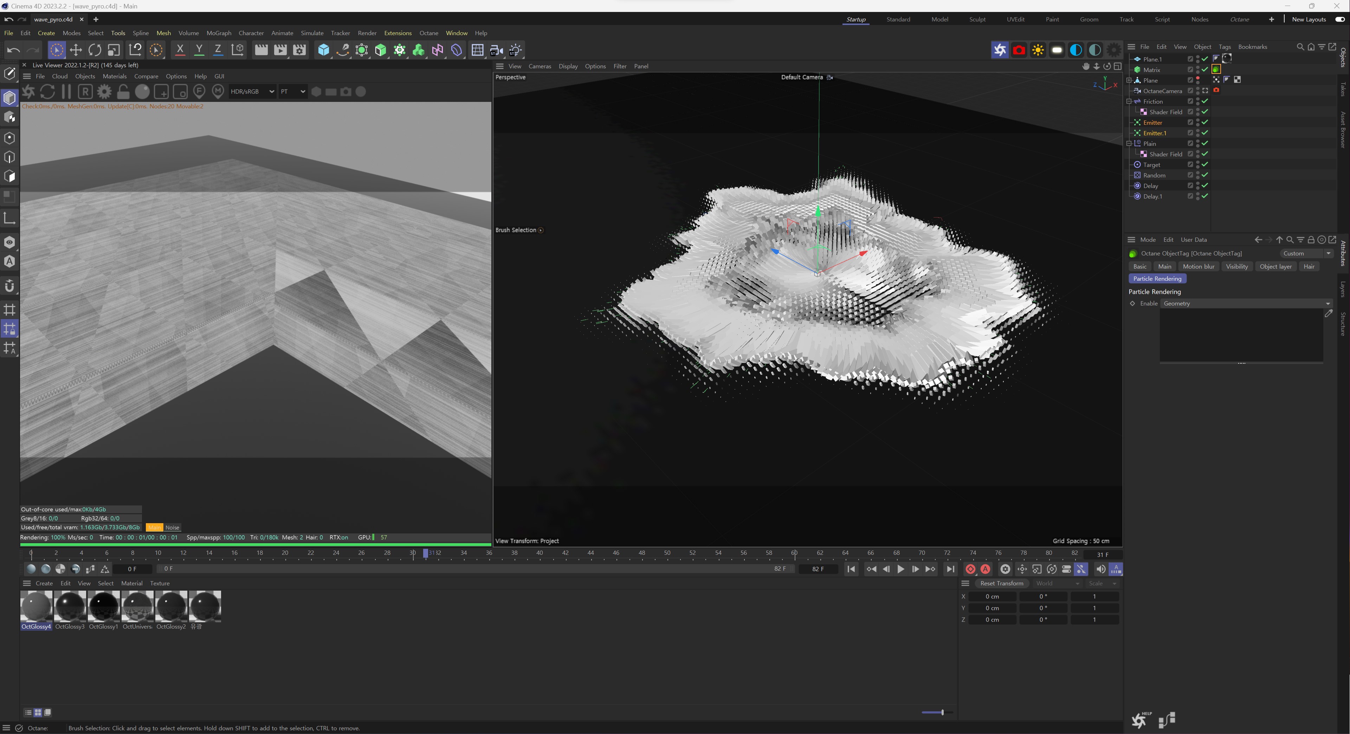Click the search icon in Object Manager
Viewport: 1350px width, 734px height.
click(x=1300, y=47)
